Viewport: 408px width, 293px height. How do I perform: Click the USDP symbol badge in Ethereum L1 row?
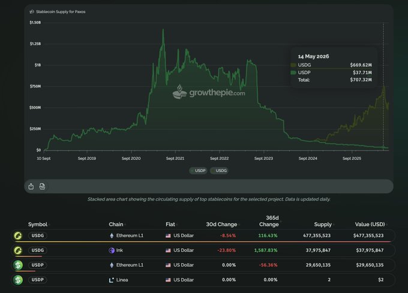38,265
